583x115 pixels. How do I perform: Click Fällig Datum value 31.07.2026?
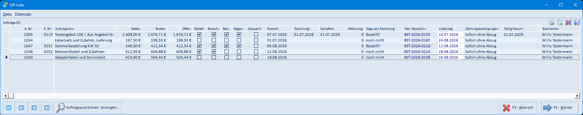[x=513, y=35]
